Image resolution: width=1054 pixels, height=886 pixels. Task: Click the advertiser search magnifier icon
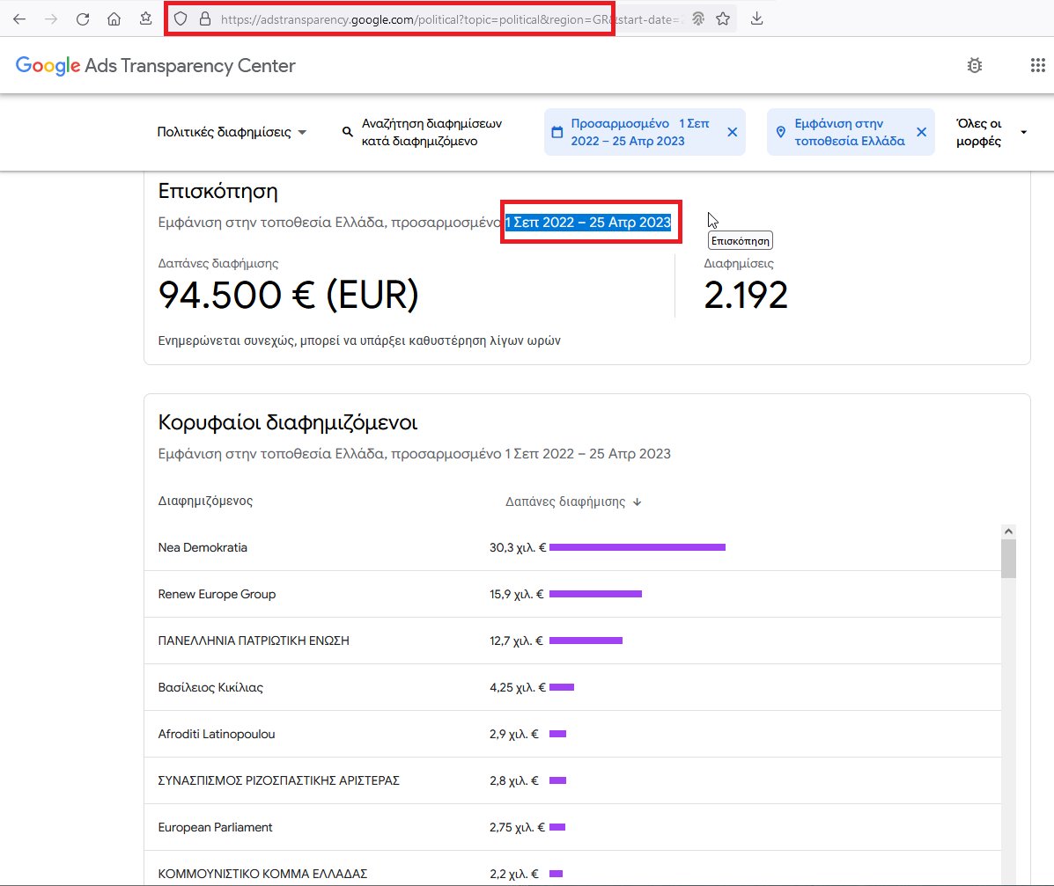point(348,132)
